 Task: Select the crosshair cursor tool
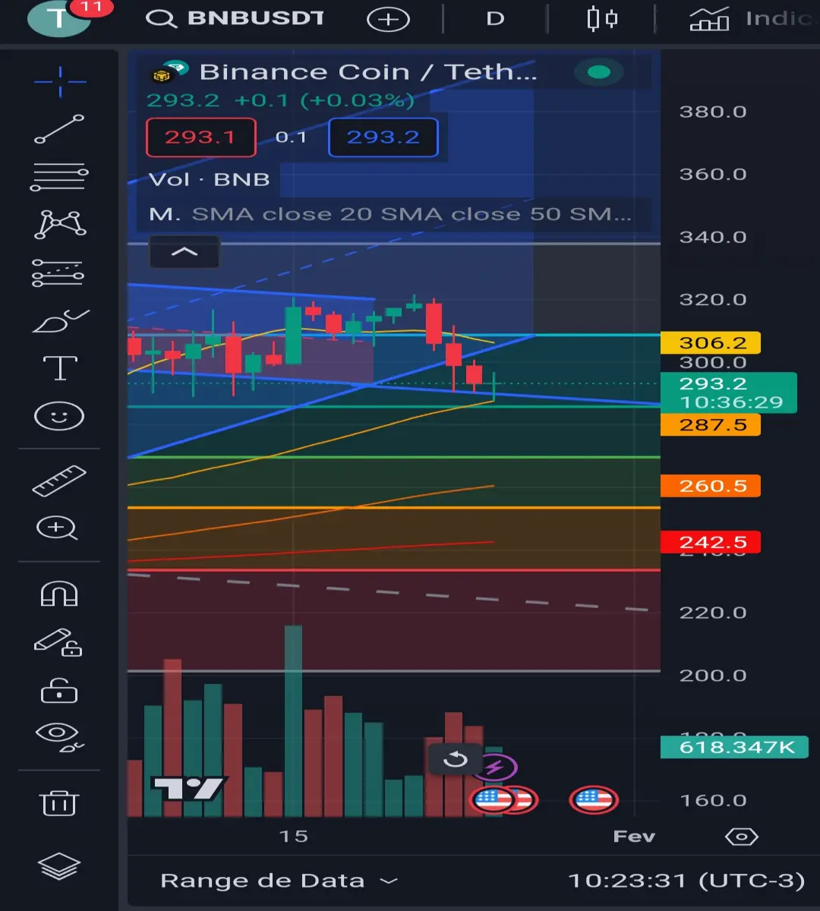coord(60,80)
